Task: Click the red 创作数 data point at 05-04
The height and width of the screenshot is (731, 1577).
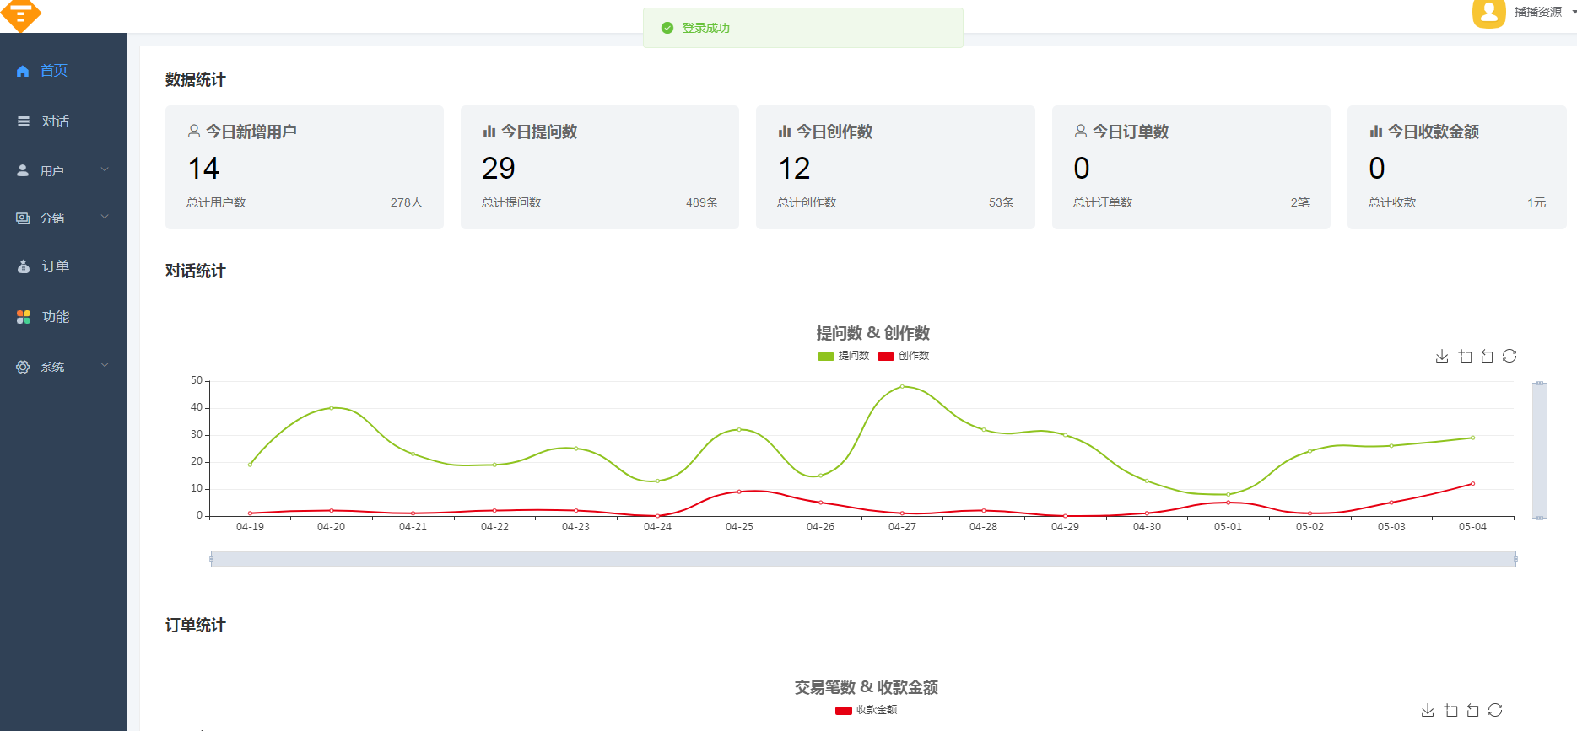Action: (1472, 483)
